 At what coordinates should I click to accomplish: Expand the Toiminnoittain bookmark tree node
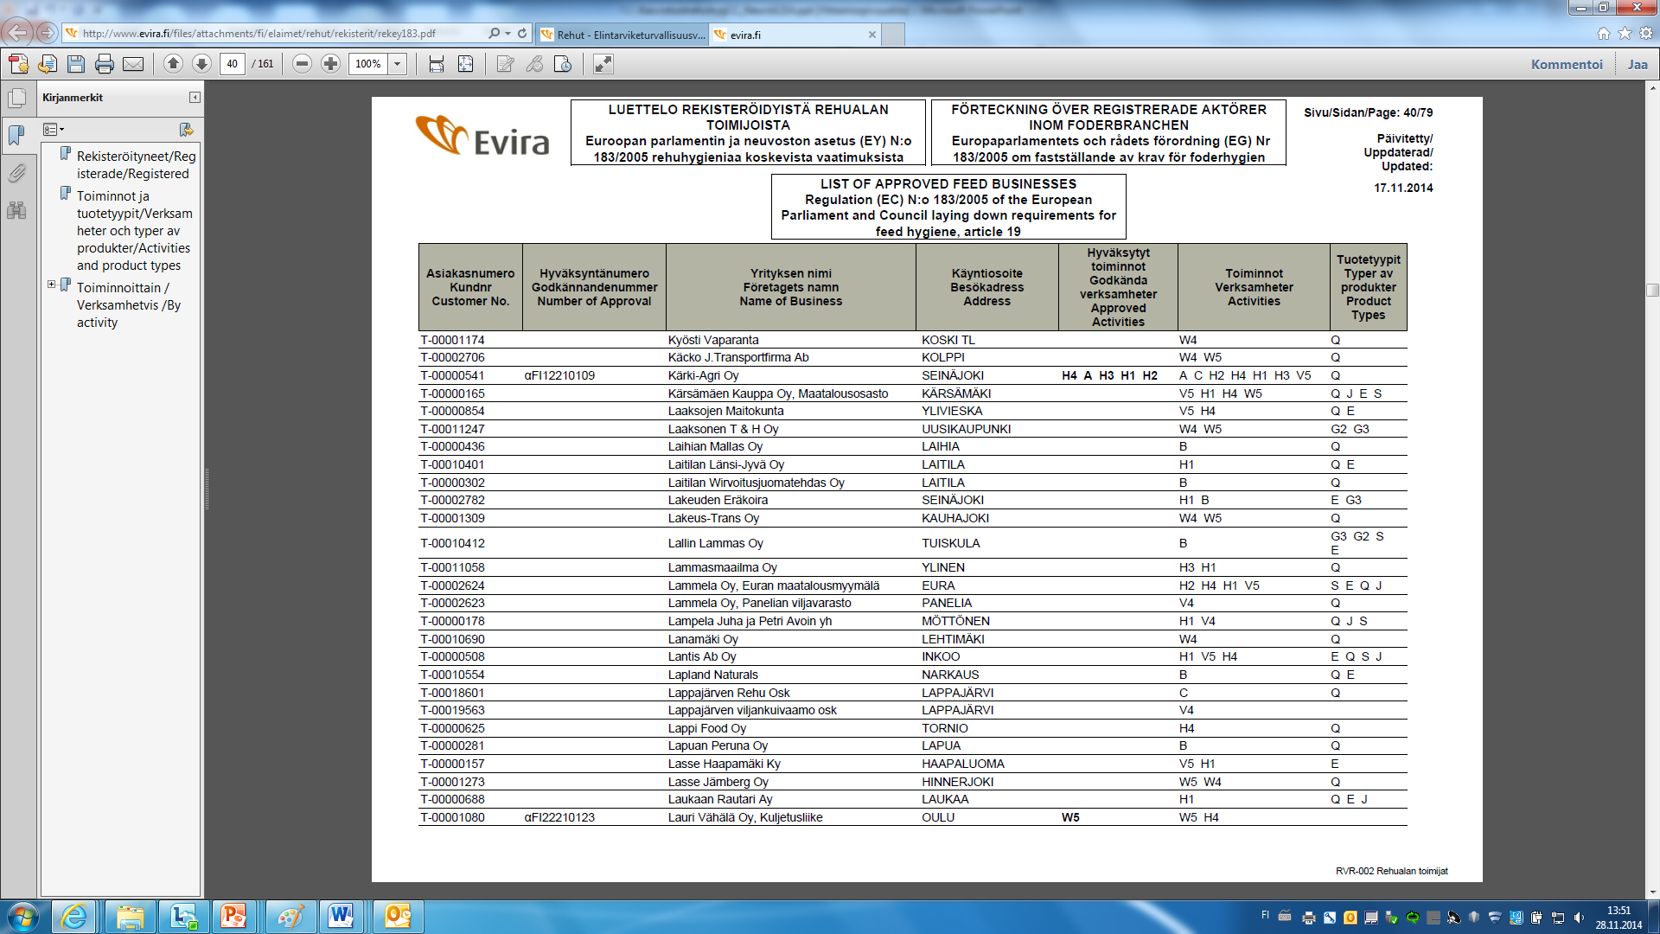point(51,285)
